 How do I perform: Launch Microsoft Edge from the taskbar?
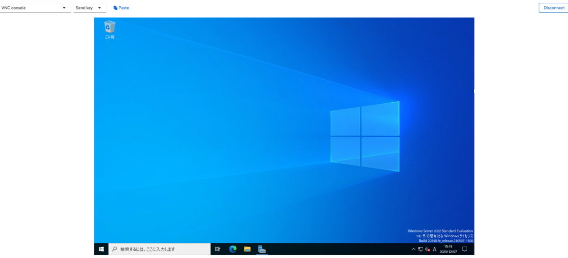233,249
